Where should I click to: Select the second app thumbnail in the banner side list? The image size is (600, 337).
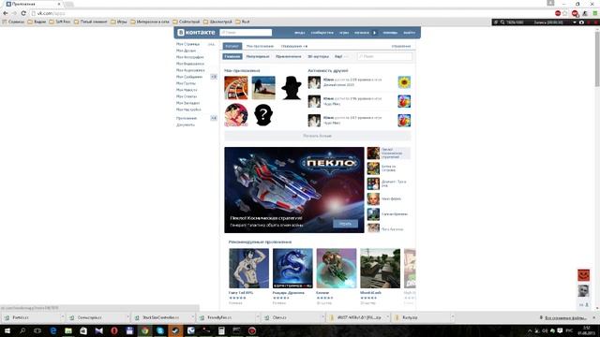coord(373,168)
